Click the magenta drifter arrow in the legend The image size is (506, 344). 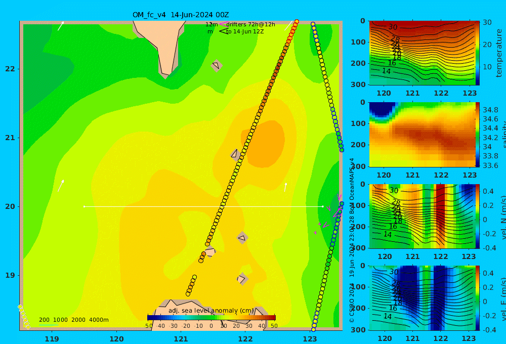pos(223,24)
